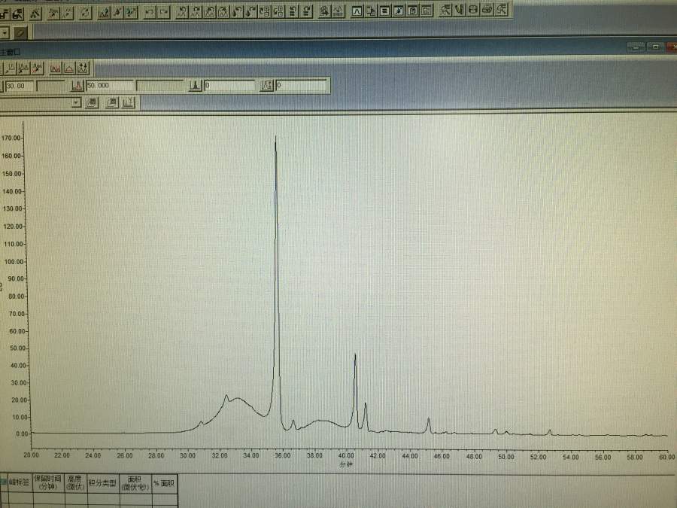677x508 pixels.
Task: Click the last icon on the top toolbar
Action: point(501,9)
